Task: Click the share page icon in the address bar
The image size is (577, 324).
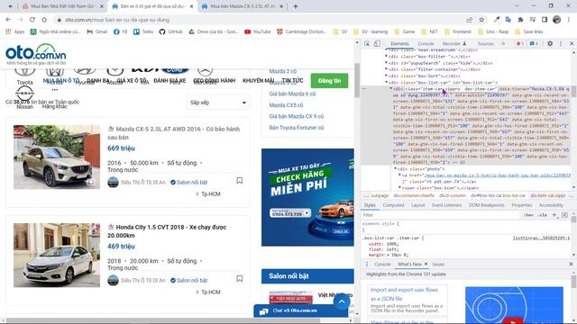Action: [x=469, y=20]
